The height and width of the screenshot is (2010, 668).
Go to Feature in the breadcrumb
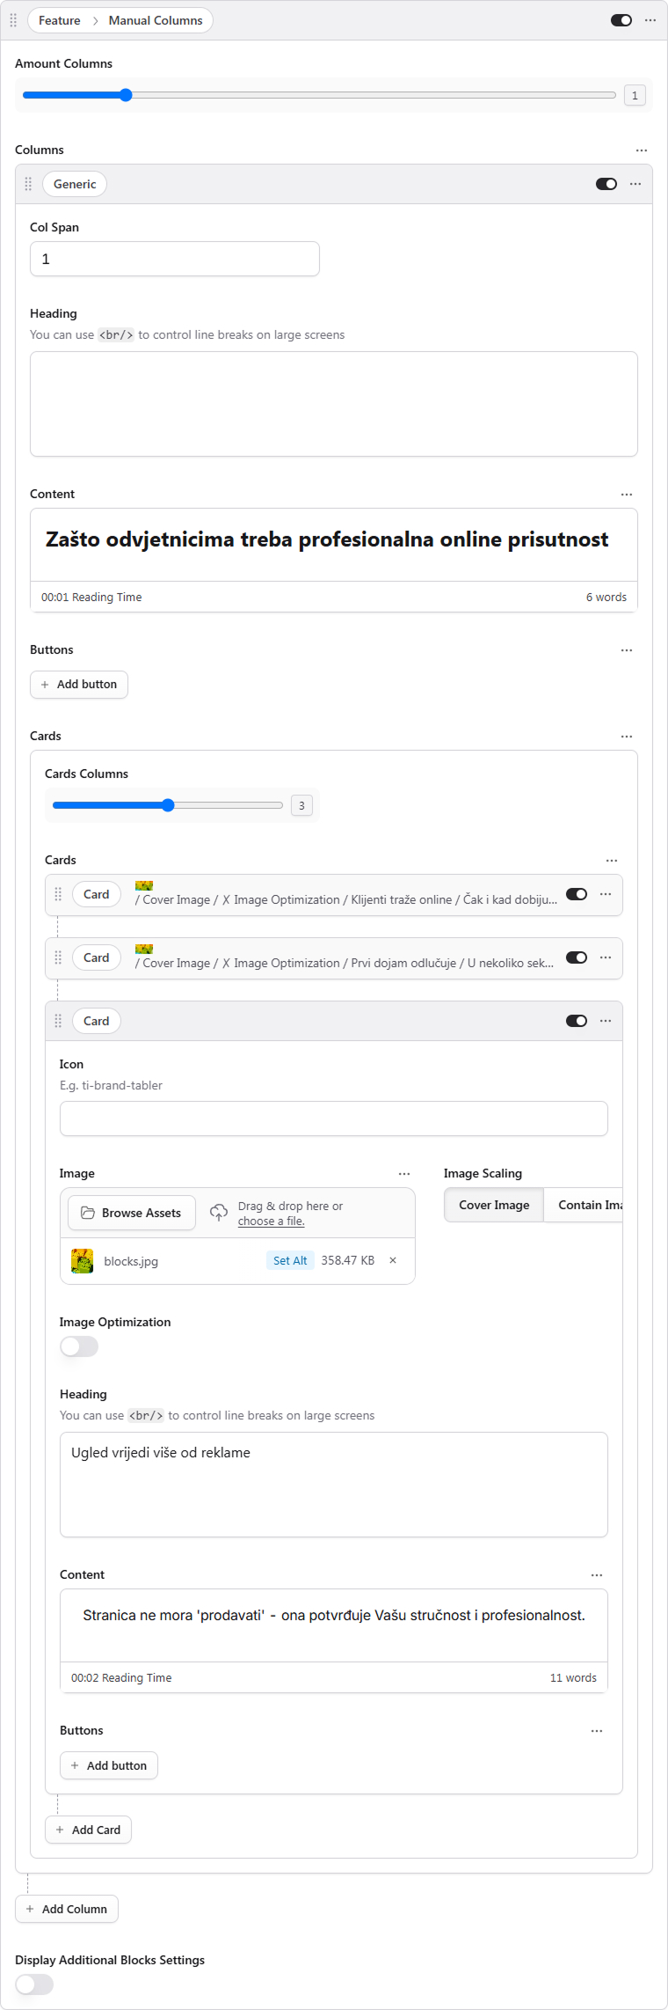60,20
